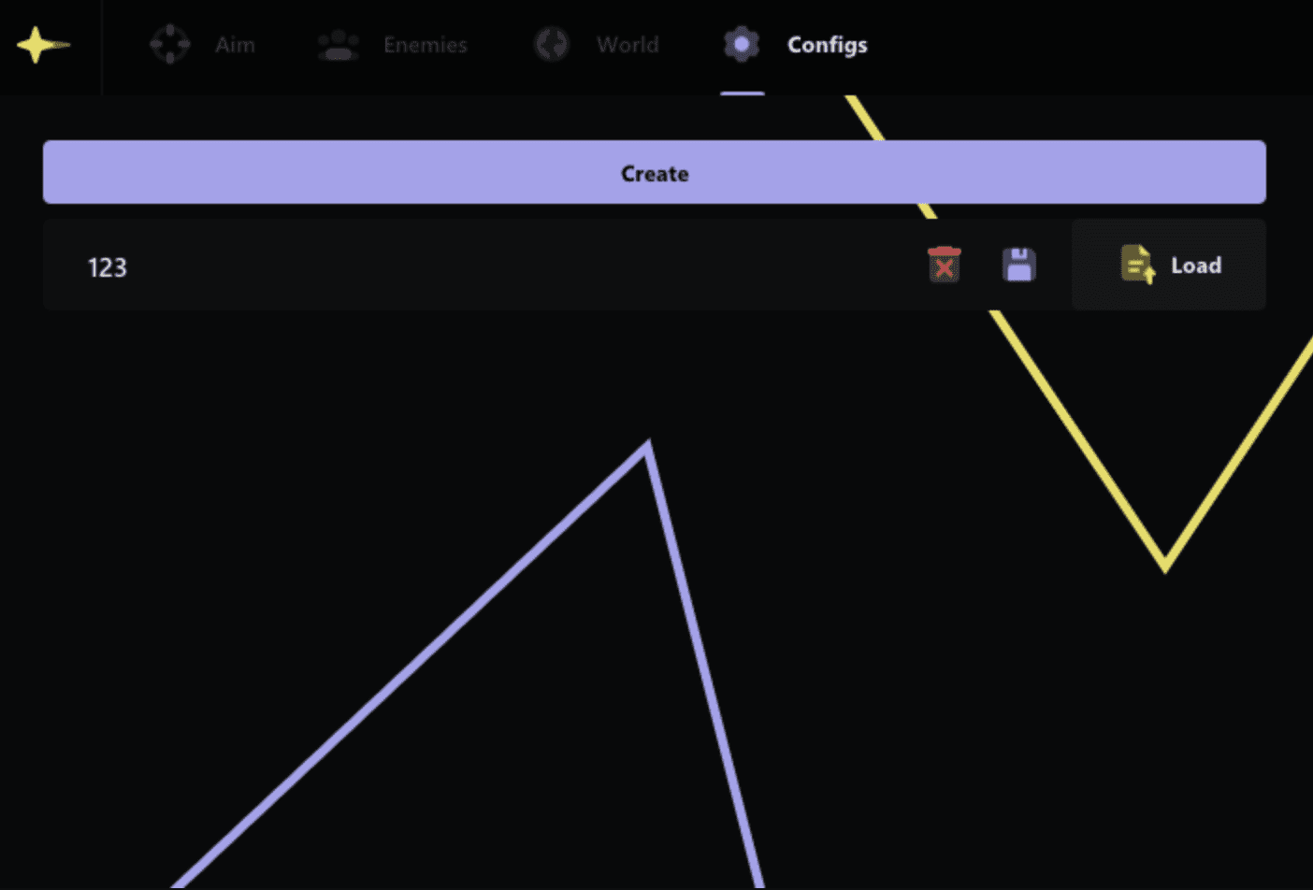Save config 123 with the floppy disk icon

click(1019, 265)
